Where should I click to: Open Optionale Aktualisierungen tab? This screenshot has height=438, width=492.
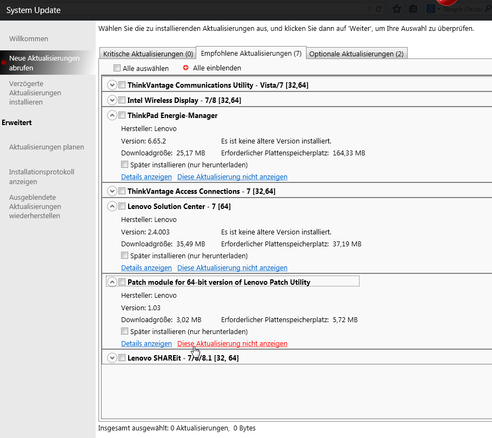[356, 54]
